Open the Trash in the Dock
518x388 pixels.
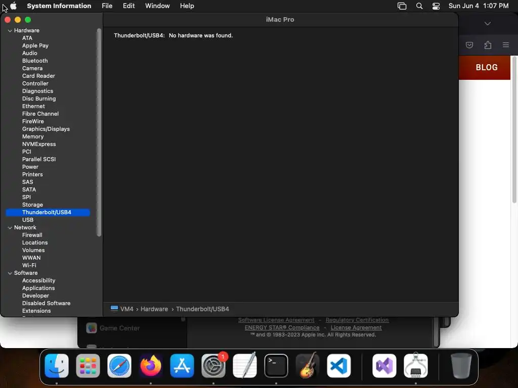click(x=461, y=366)
